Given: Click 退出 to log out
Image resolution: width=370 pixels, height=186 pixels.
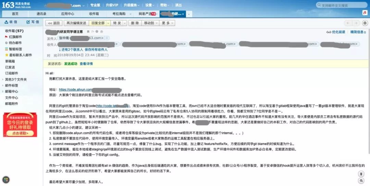Looking at the screenshot, I should pyautogui.click(x=178, y=5).
